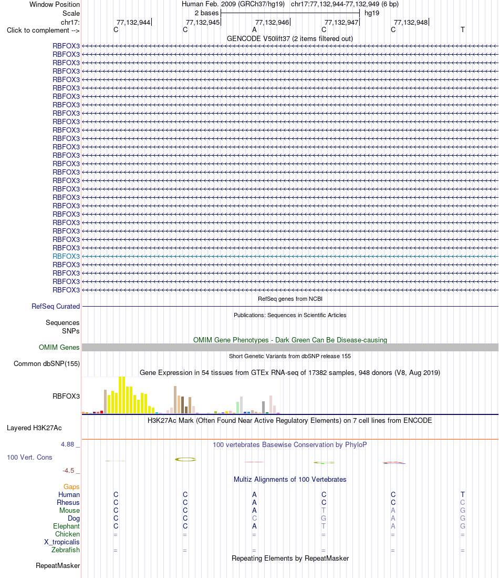499x578 pixels.
Task: Click the '2 bases' scale bar label
Action: click(x=206, y=13)
